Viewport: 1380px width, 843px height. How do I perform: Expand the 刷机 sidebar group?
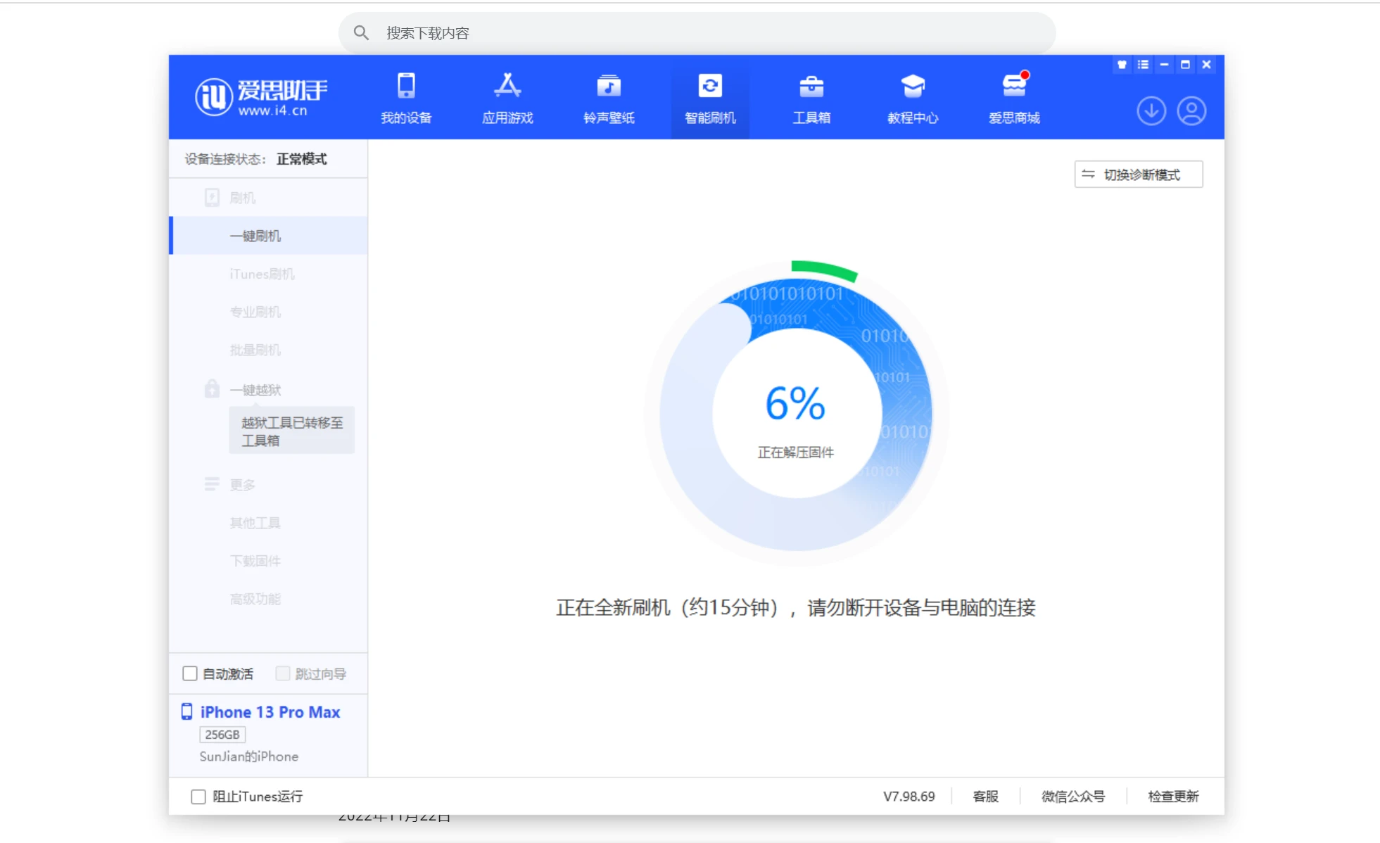pyautogui.click(x=242, y=198)
